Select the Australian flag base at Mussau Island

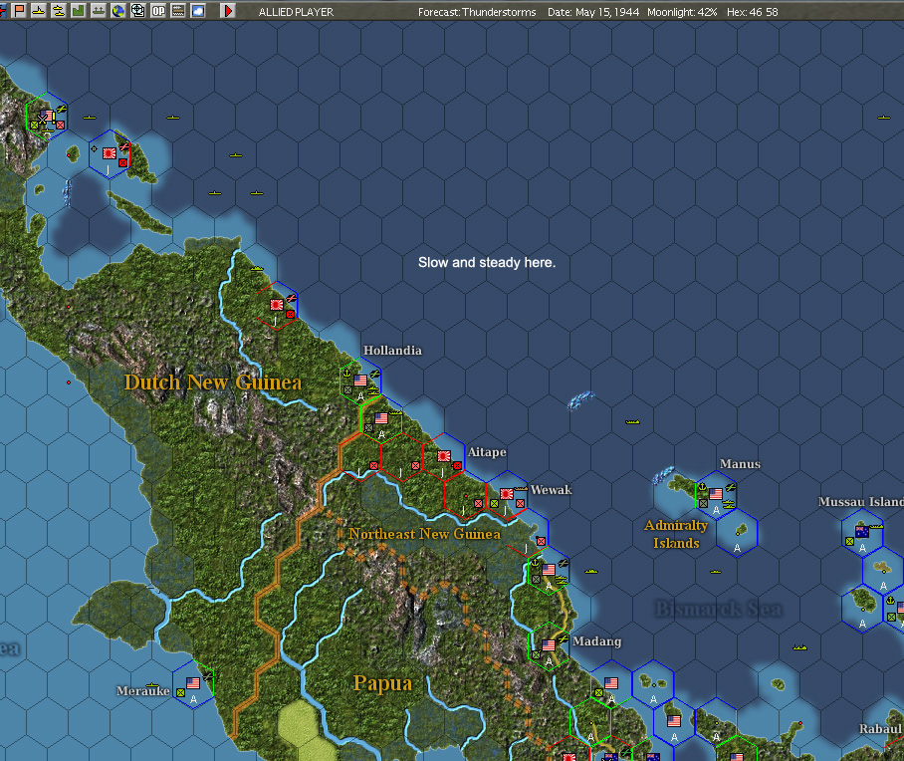862,533
